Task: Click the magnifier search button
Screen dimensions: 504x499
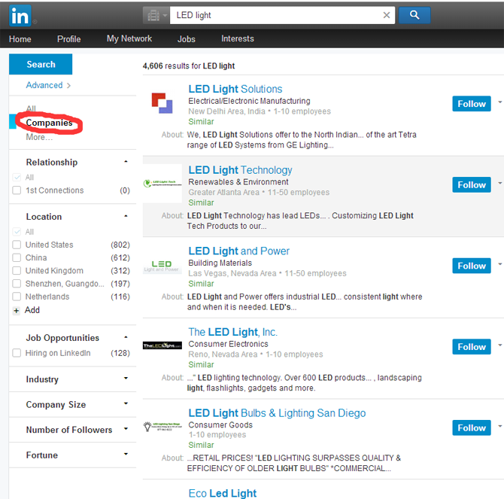Action: [x=414, y=15]
